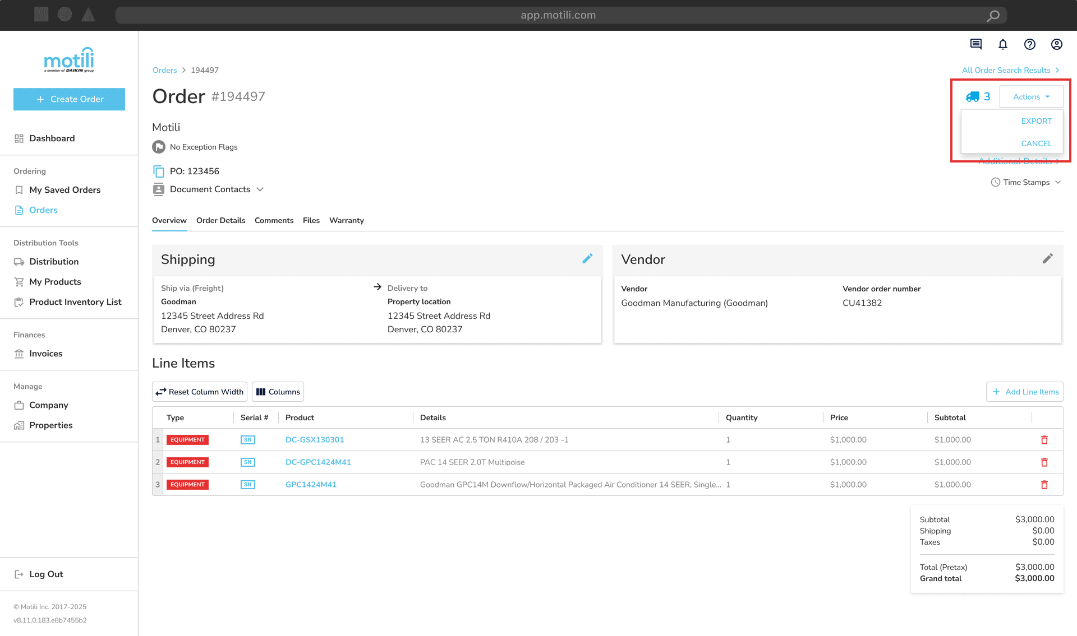This screenshot has width=1077, height=636.
Task: Open the Add Line Items button
Action: point(1025,392)
